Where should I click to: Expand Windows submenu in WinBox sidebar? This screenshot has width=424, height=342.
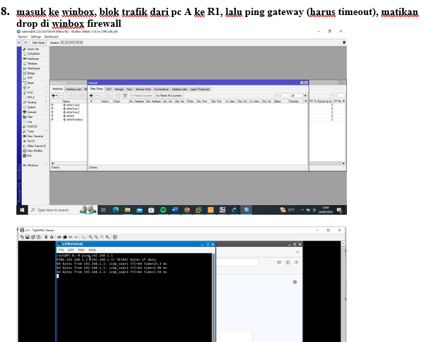tap(35, 165)
